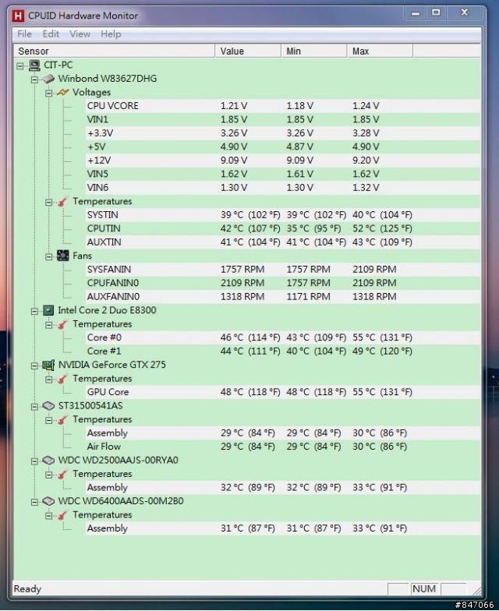Click the ST31500541AS hard drive icon
This screenshot has height=611, width=499.
(48, 406)
